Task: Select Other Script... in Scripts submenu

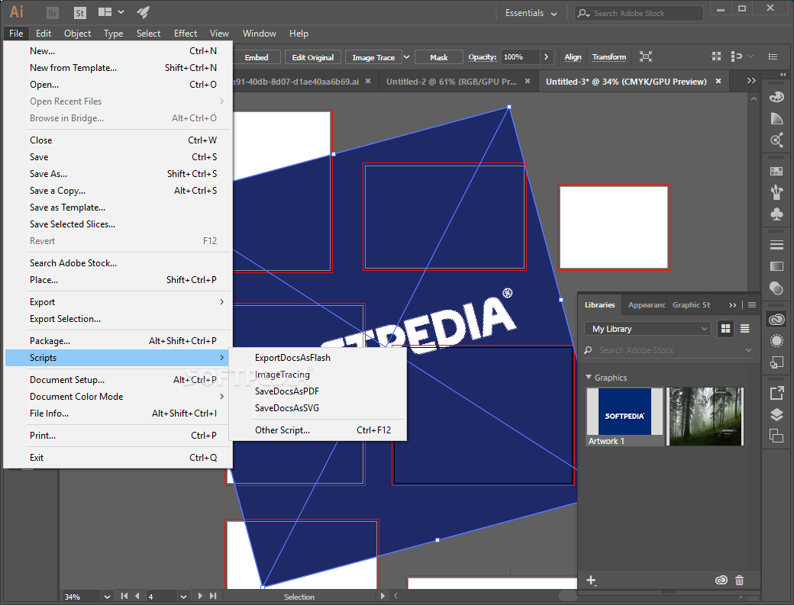Action: point(318,430)
